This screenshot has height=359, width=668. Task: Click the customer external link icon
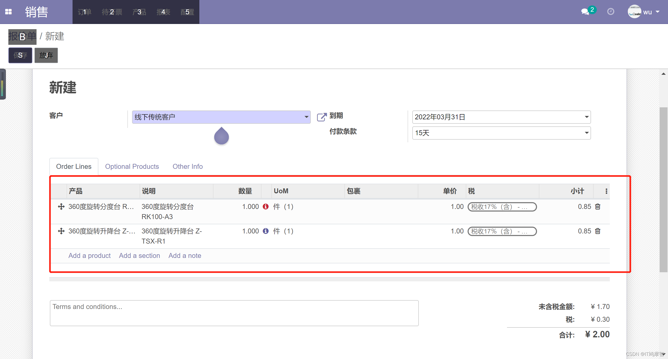coord(321,117)
